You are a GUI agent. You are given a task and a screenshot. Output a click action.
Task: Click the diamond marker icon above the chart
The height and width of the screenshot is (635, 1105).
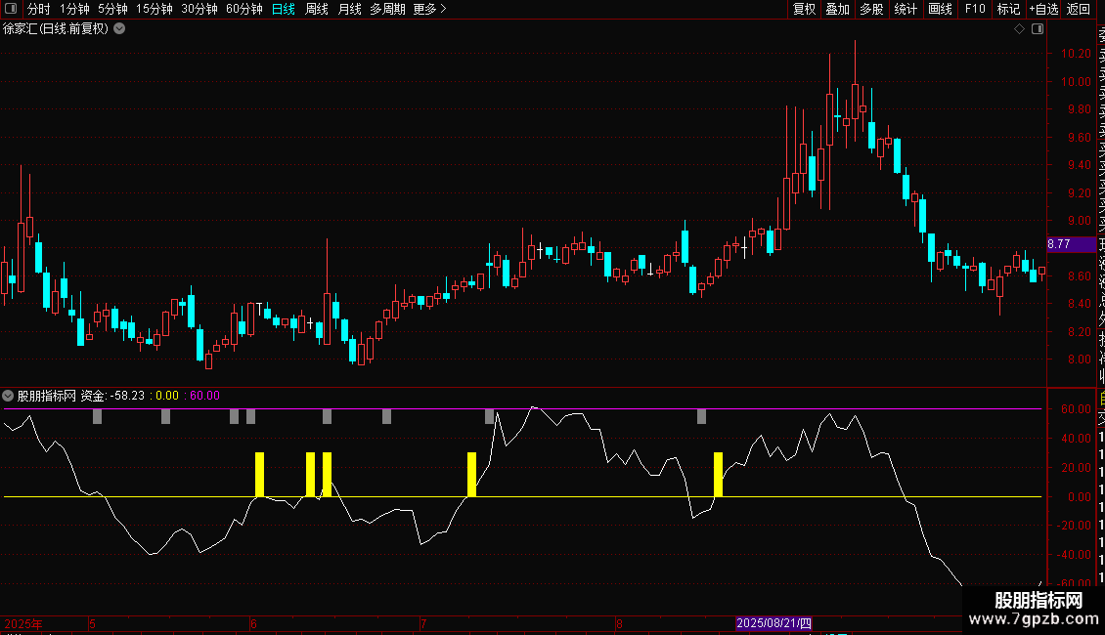click(x=1019, y=29)
